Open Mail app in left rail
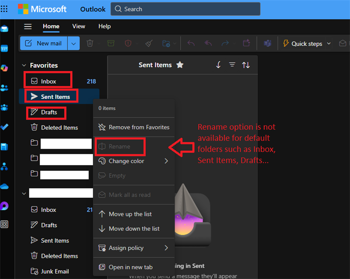 [x=4, y=29]
